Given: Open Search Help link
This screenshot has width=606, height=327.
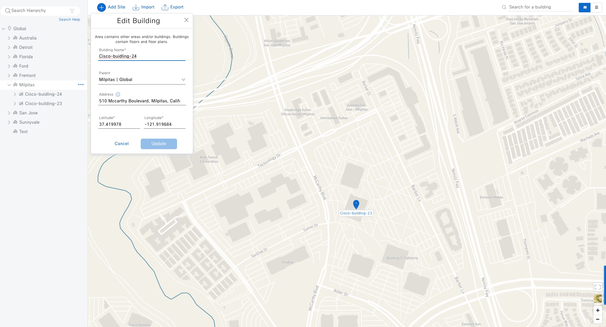Looking at the screenshot, I should coord(69,19).
